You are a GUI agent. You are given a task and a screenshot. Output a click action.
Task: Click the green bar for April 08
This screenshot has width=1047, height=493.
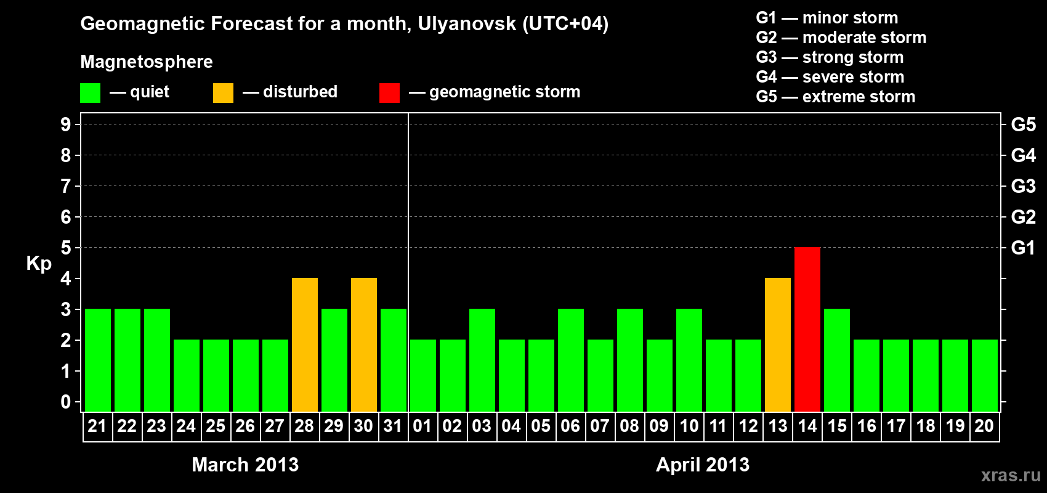(x=630, y=360)
